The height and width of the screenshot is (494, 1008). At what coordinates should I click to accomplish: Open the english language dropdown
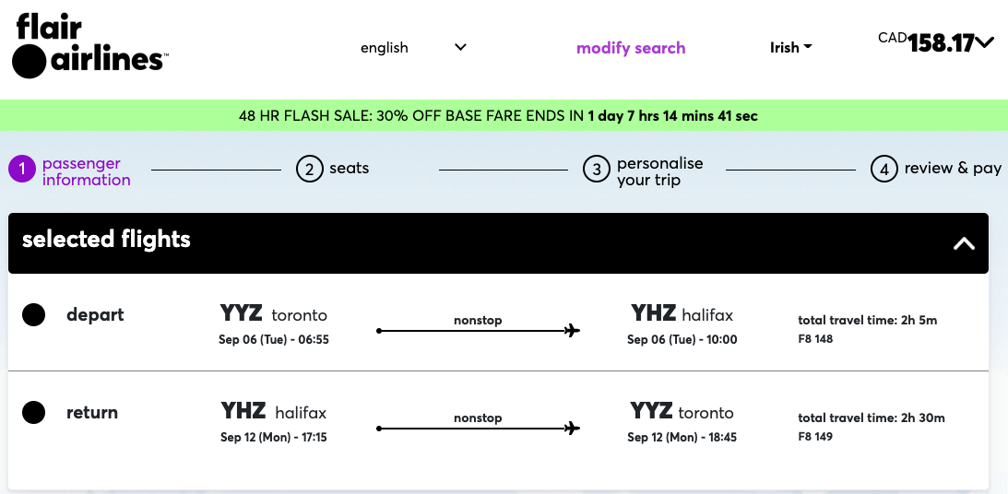click(x=413, y=48)
